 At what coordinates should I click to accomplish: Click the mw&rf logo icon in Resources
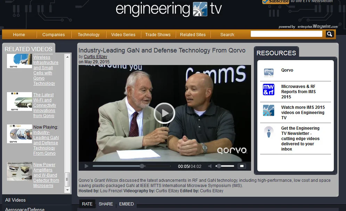tap(268, 90)
